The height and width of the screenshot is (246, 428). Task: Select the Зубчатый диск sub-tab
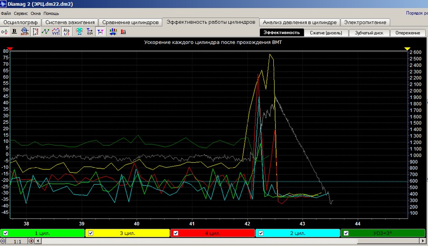pos(369,33)
